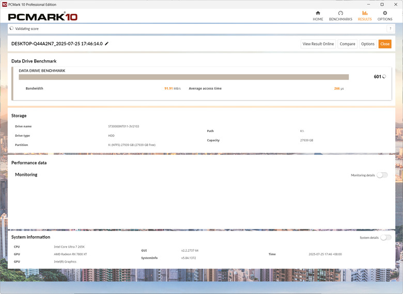Click drive name ST30000NT011-3V2103
The image size is (403, 294).
123,126
